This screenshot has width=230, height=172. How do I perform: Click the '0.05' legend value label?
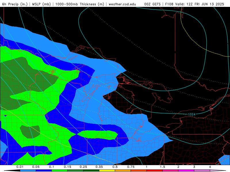point(36,167)
